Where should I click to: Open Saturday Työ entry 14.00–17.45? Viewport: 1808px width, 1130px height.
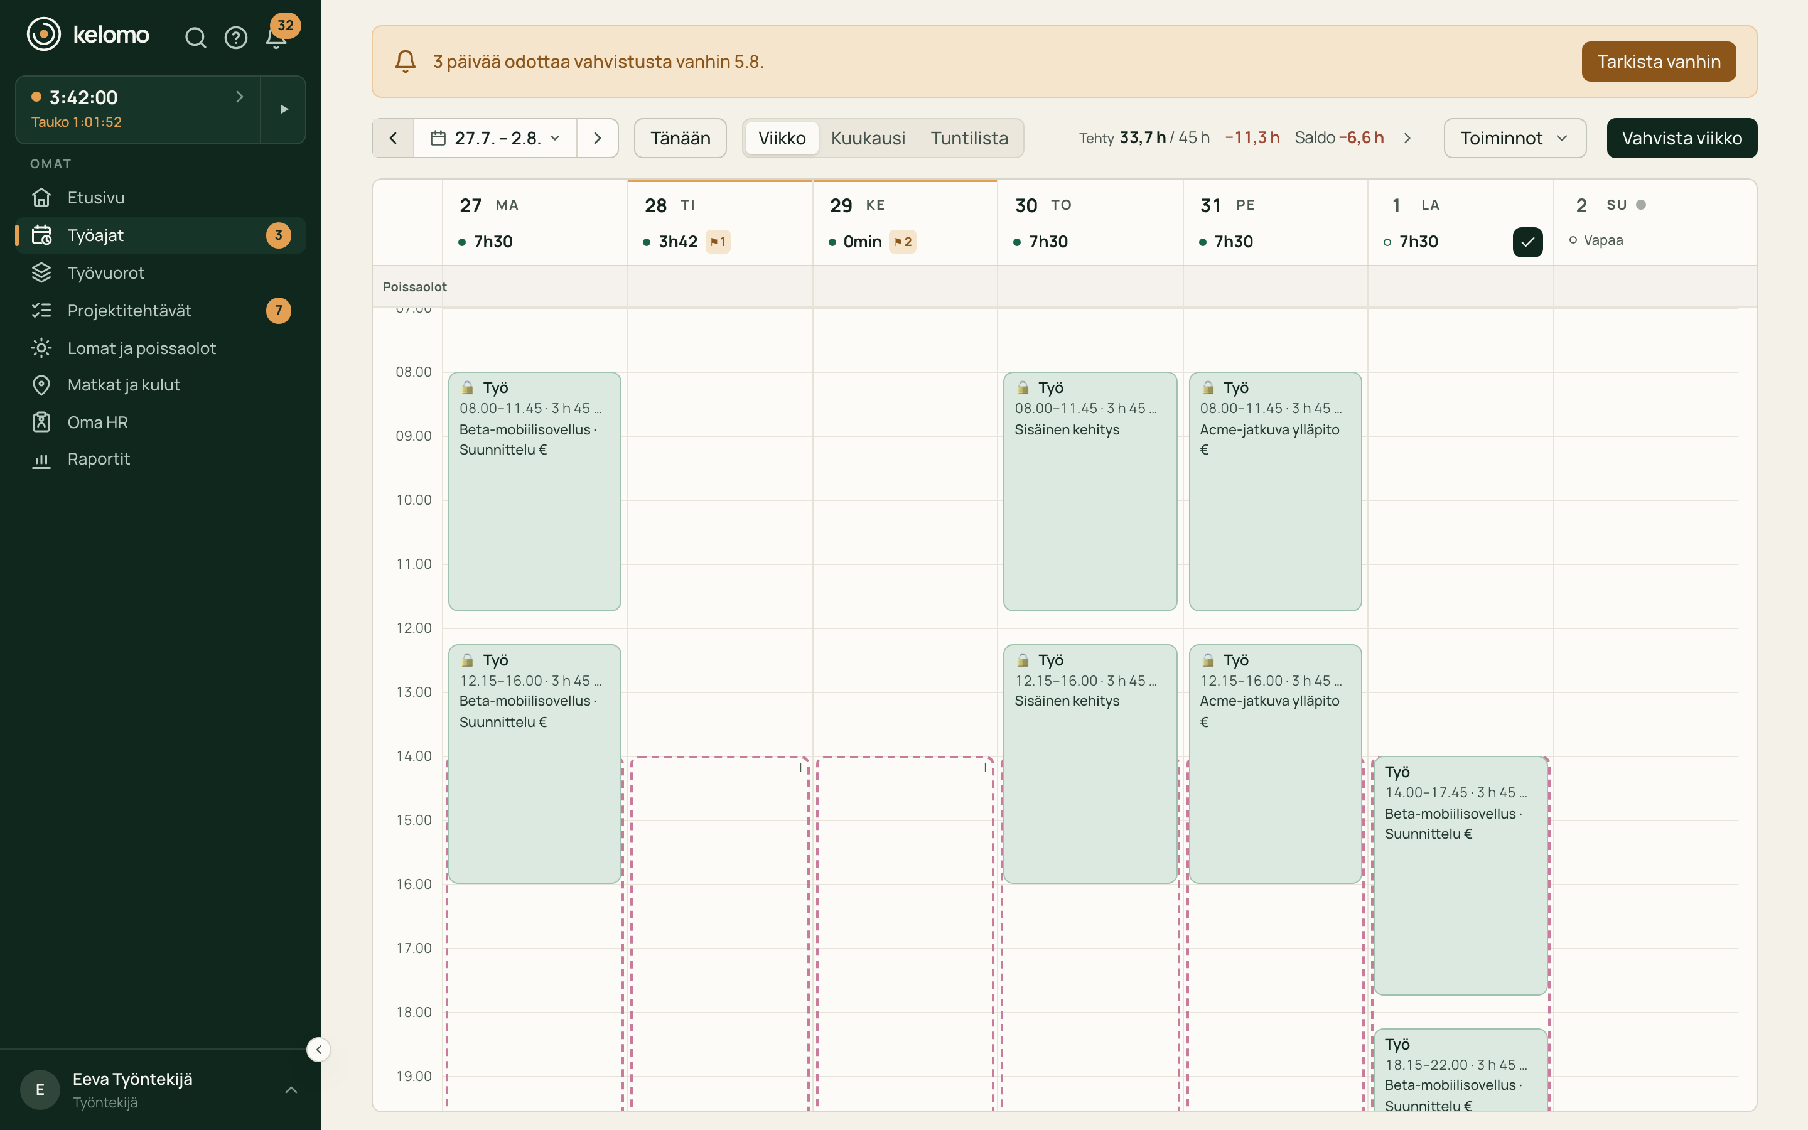pyautogui.click(x=1461, y=876)
